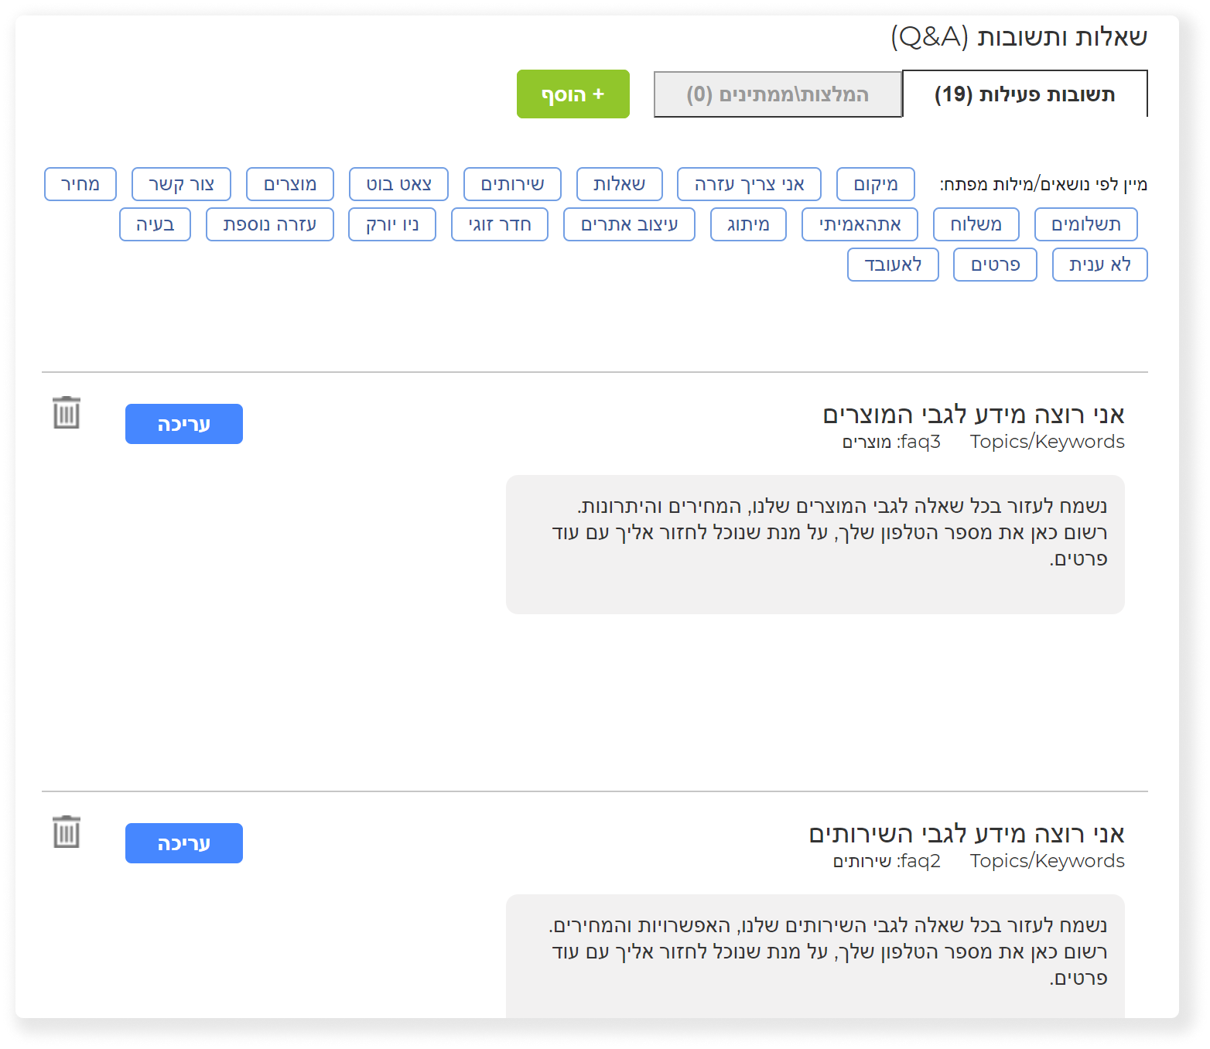The image size is (1210, 1049).
Task: Choose the 'צור קשר' filter tag
Action: [181, 184]
